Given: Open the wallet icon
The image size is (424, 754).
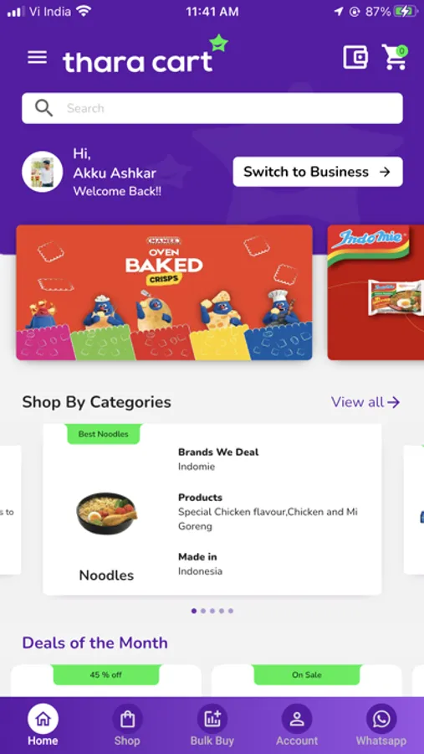Looking at the screenshot, I should tap(355, 57).
